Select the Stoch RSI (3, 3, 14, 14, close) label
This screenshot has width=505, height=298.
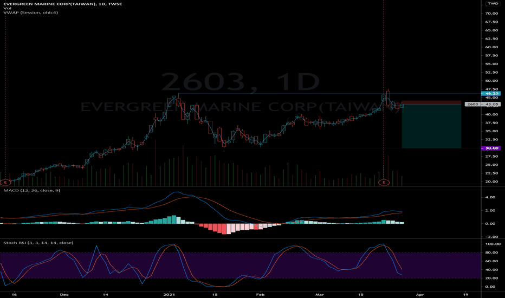pos(38,243)
